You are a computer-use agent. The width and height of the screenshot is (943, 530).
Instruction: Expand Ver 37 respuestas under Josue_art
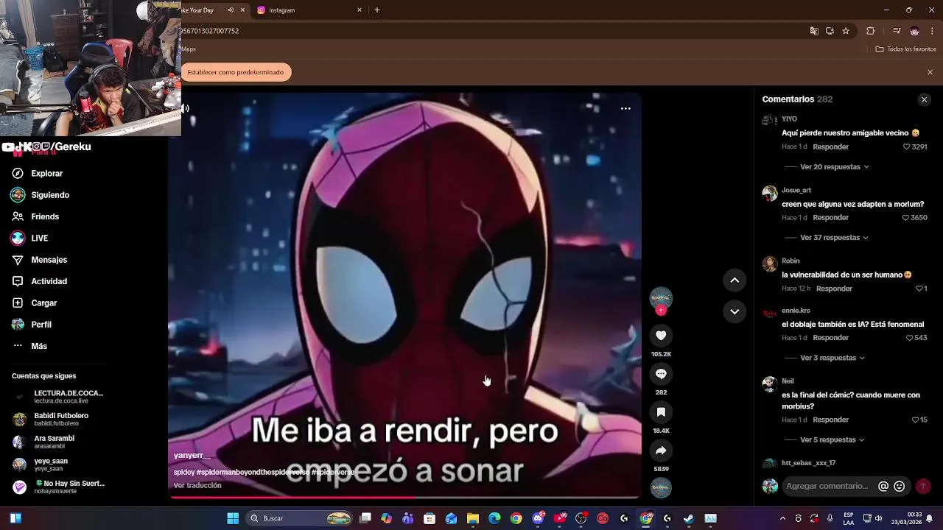click(x=834, y=238)
